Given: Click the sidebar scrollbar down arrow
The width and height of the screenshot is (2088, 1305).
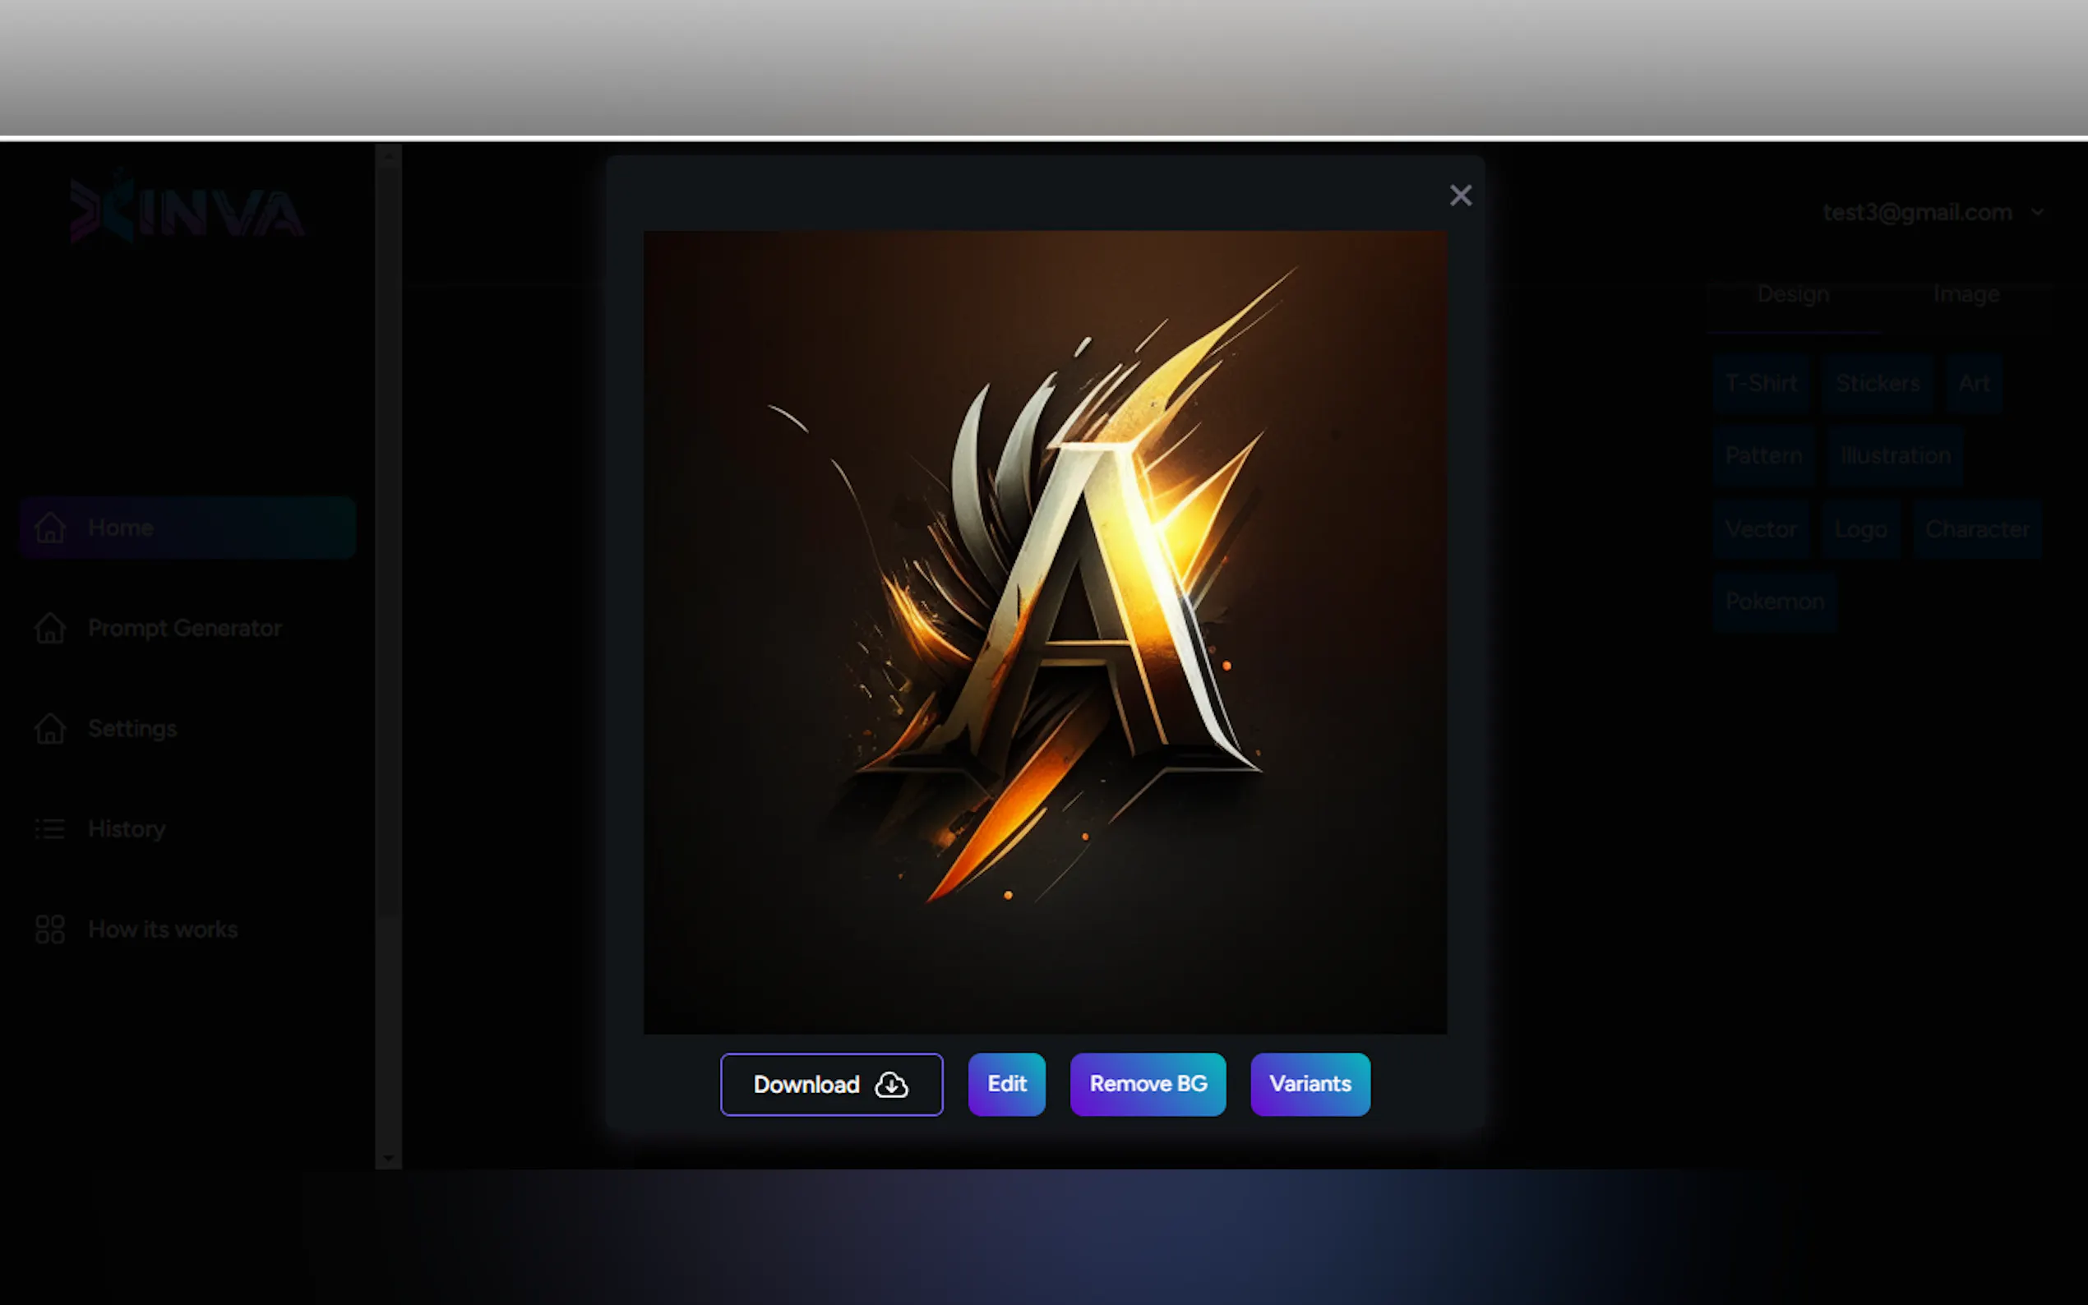Looking at the screenshot, I should (387, 1158).
